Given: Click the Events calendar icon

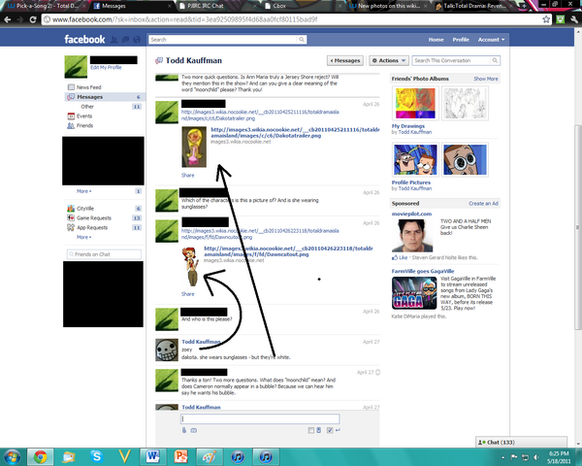Looking at the screenshot, I should [71, 116].
